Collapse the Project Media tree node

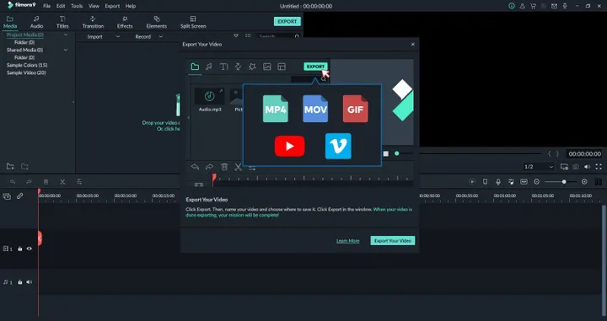tap(66, 35)
